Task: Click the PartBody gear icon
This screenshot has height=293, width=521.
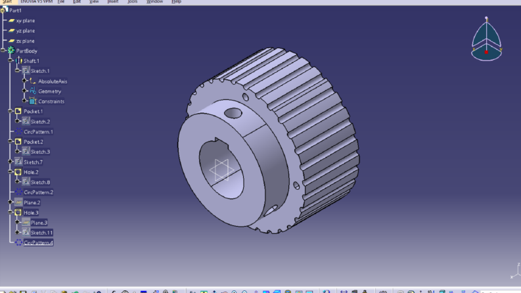Action: click(x=11, y=51)
